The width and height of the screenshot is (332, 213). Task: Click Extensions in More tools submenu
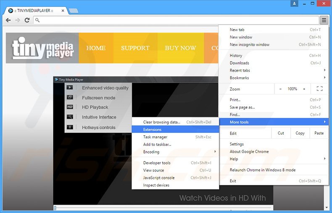[175, 129]
